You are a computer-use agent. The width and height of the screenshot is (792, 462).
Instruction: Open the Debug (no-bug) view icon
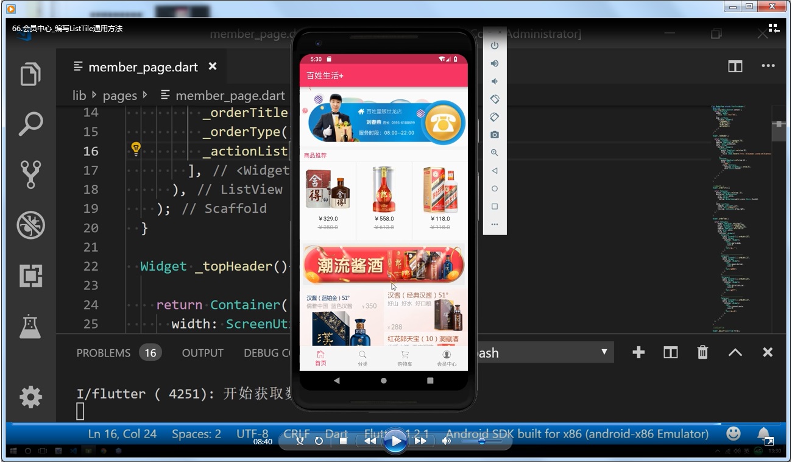30,225
